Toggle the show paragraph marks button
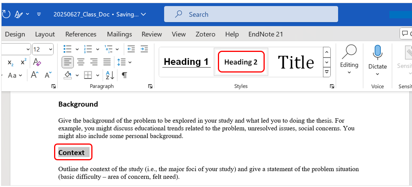Viewport: 412px width, 187px height. pos(124,75)
